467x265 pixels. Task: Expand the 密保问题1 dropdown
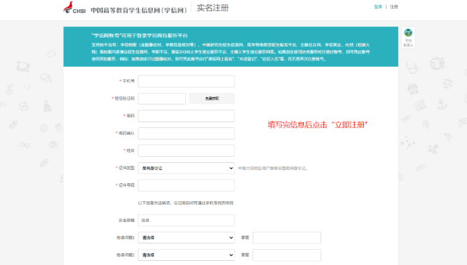[x=186, y=238]
